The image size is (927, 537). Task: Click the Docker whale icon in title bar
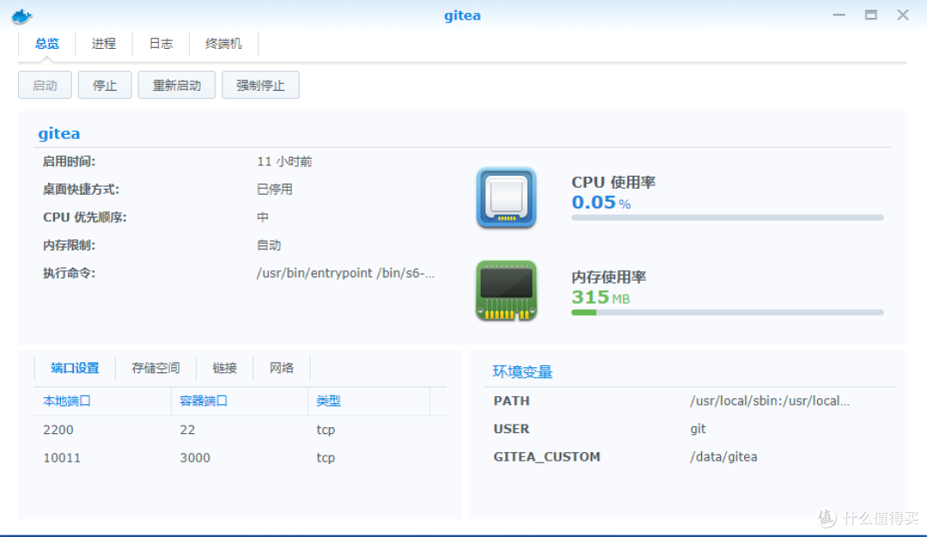click(x=21, y=15)
